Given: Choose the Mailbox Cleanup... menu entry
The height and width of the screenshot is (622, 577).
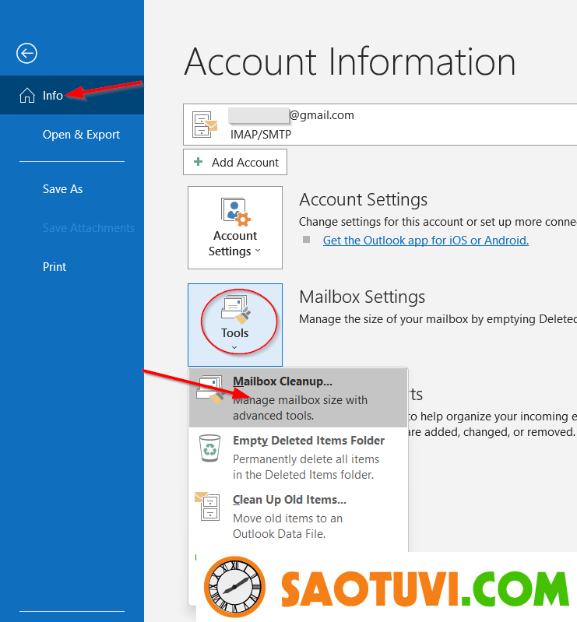Looking at the screenshot, I should (x=283, y=381).
